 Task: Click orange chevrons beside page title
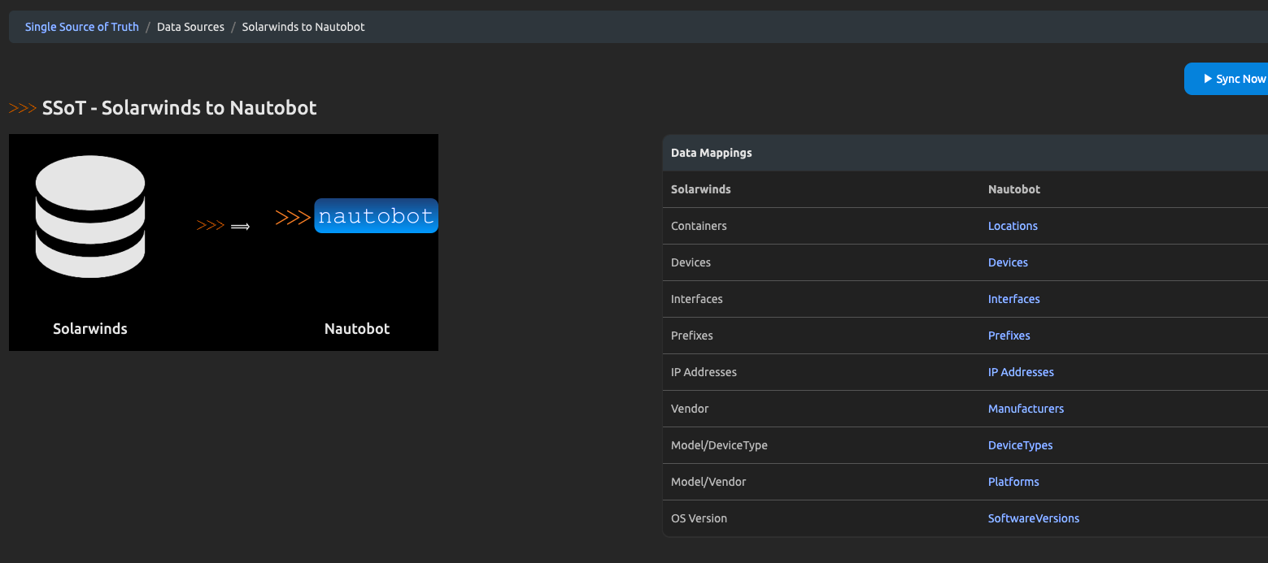tap(23, 108)
